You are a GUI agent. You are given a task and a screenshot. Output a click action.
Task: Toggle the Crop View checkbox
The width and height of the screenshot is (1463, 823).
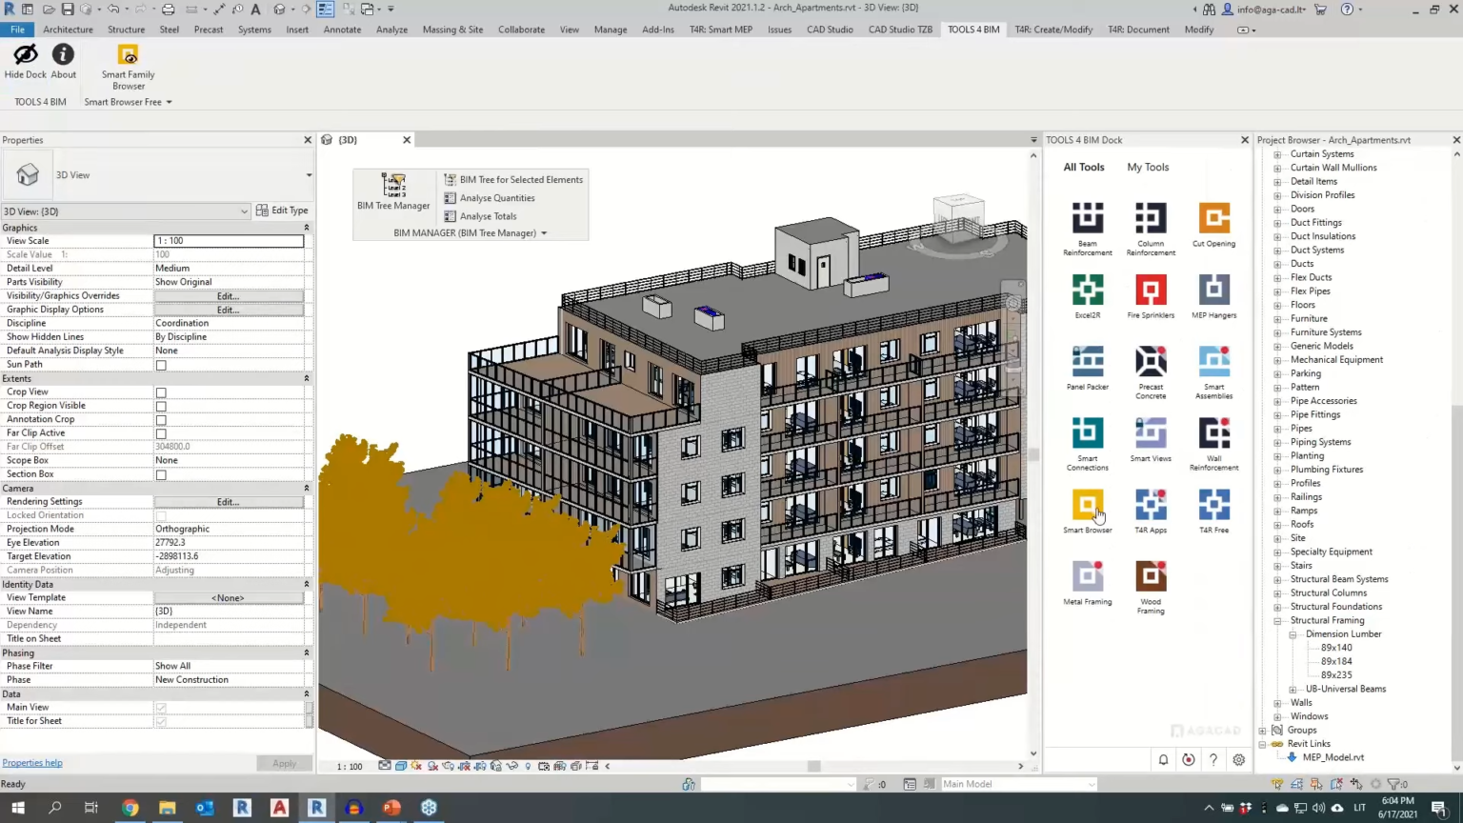click(x=161, y=392)
